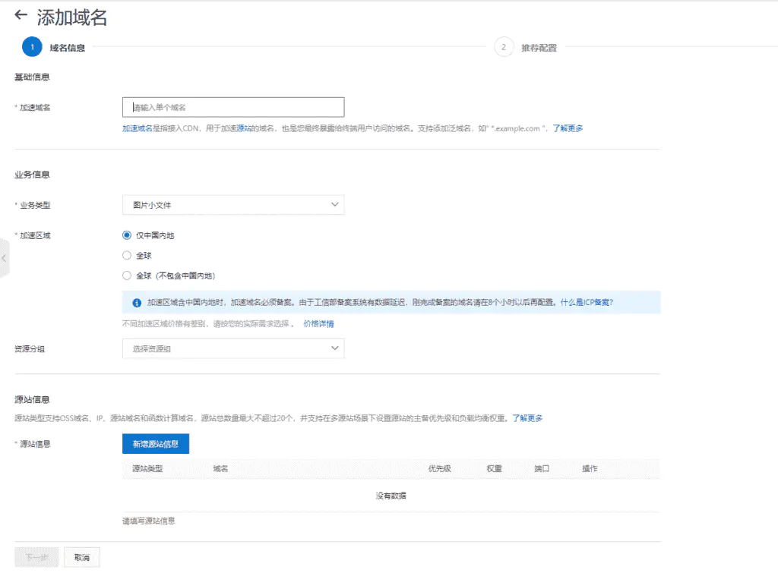Click the 取消 button
The height and width of the screenshot is (576, 778).
pos(82,557)
